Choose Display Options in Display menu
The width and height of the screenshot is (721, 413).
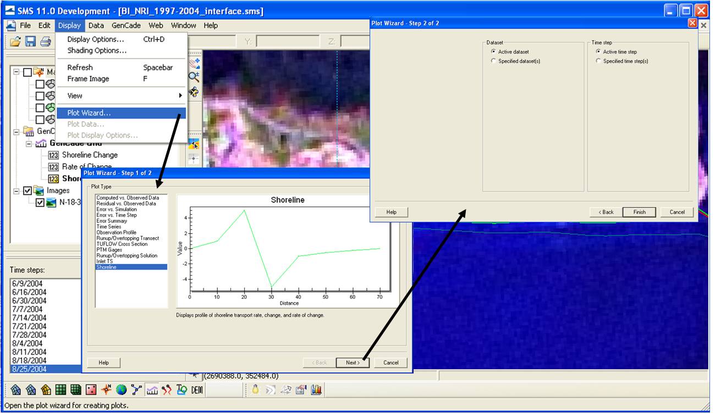[122, 39]
